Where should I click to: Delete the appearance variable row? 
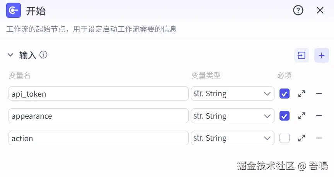click(x=319, y=116)
